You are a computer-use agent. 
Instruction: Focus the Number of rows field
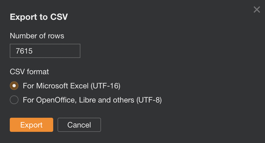[45, 51]
